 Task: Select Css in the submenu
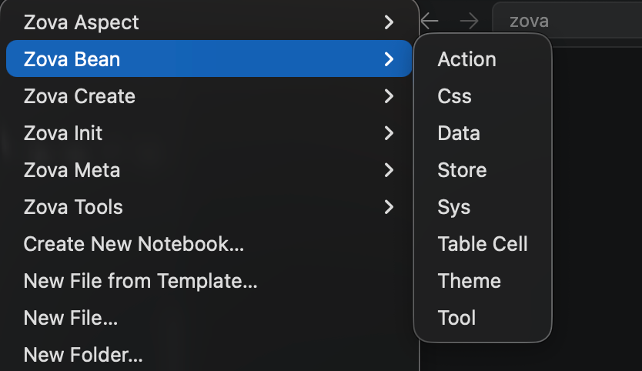(454, 96)
